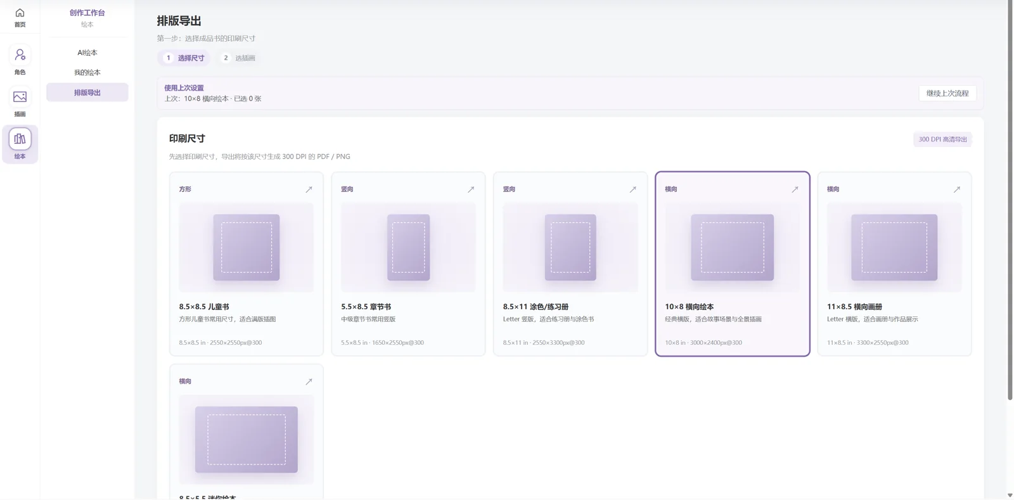The height and width of the screenshot is (500, 1014).
Task: Open AI绘本 in the side menu
Action: [x=87, y=53]
